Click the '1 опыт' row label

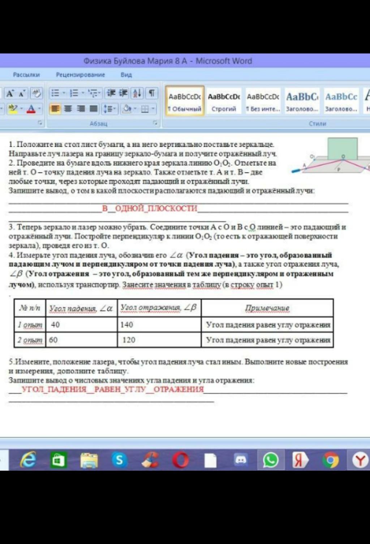coord(30,324)
